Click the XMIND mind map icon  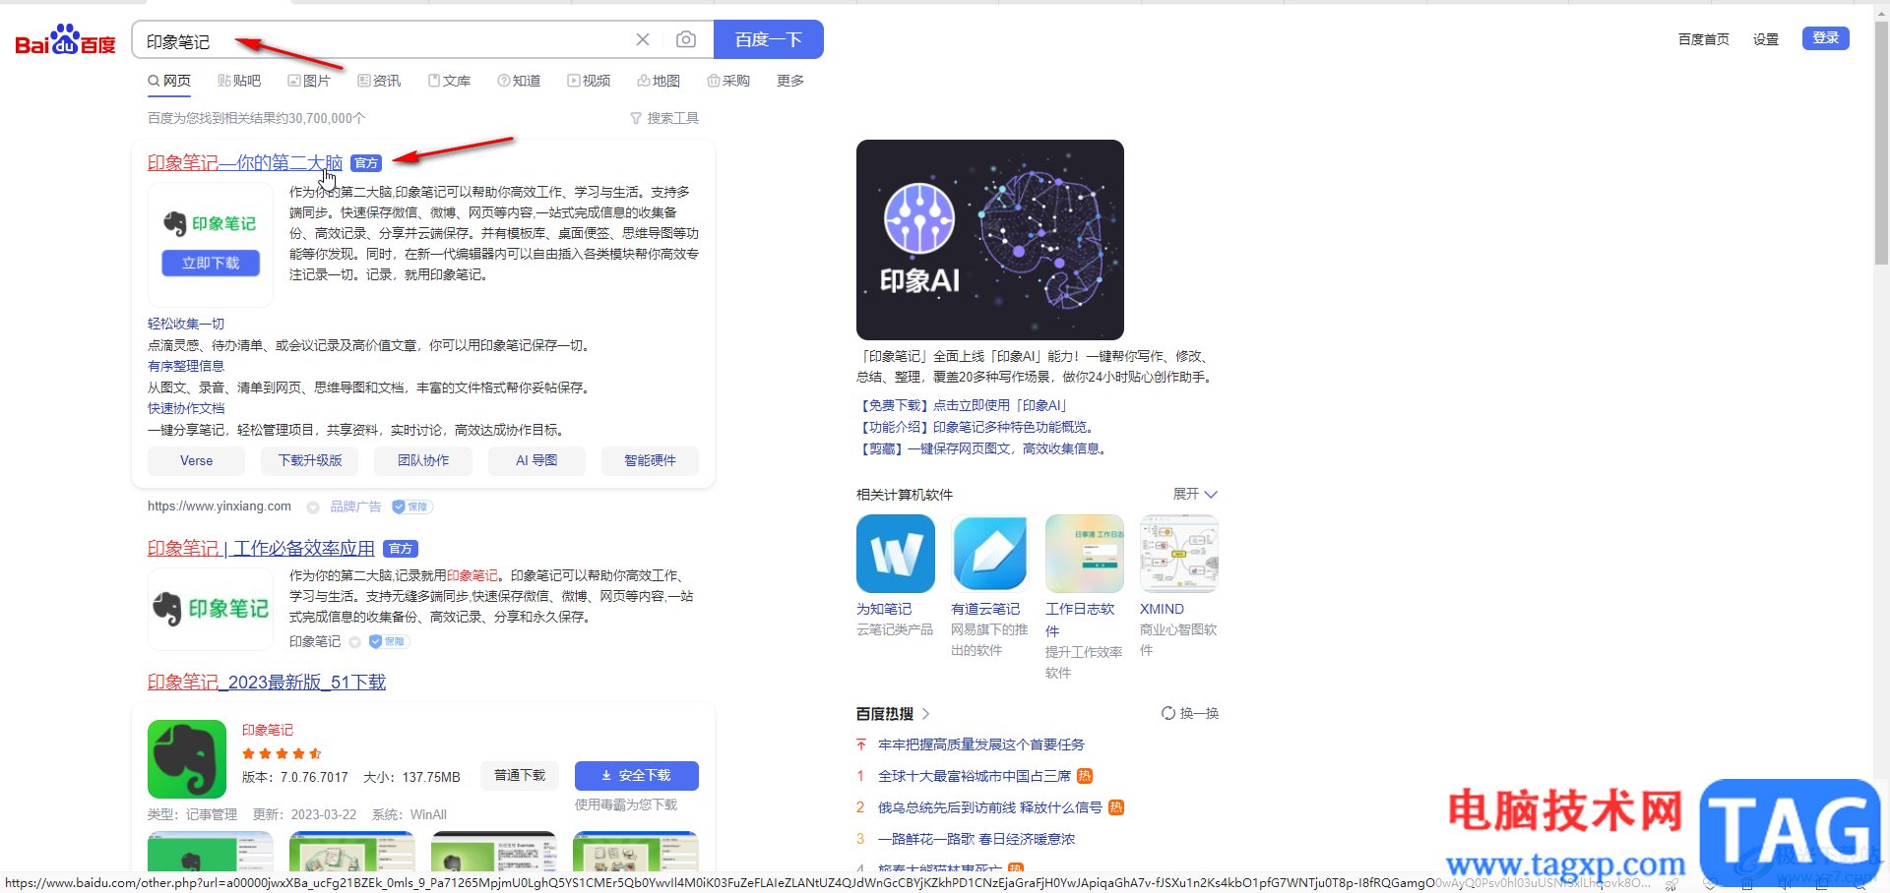1179,554
